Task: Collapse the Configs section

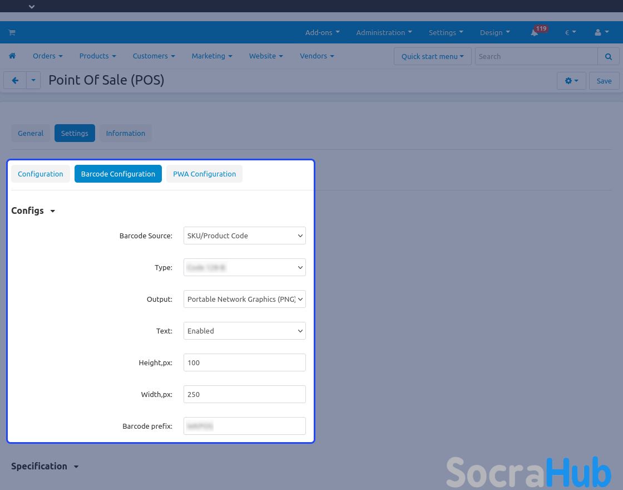Action: [x=33, y=211]
